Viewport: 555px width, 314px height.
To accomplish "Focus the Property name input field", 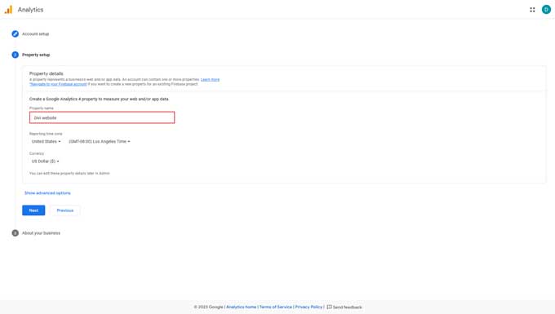I will coord(102,117).
